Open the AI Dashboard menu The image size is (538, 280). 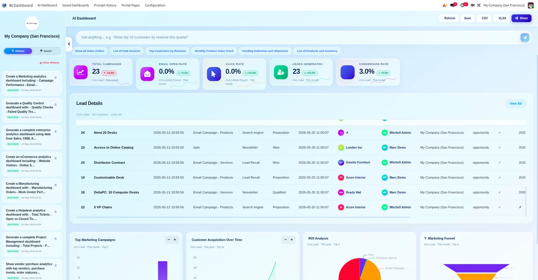[x=47, y=5]
